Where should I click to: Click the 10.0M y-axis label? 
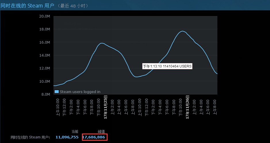45,81
